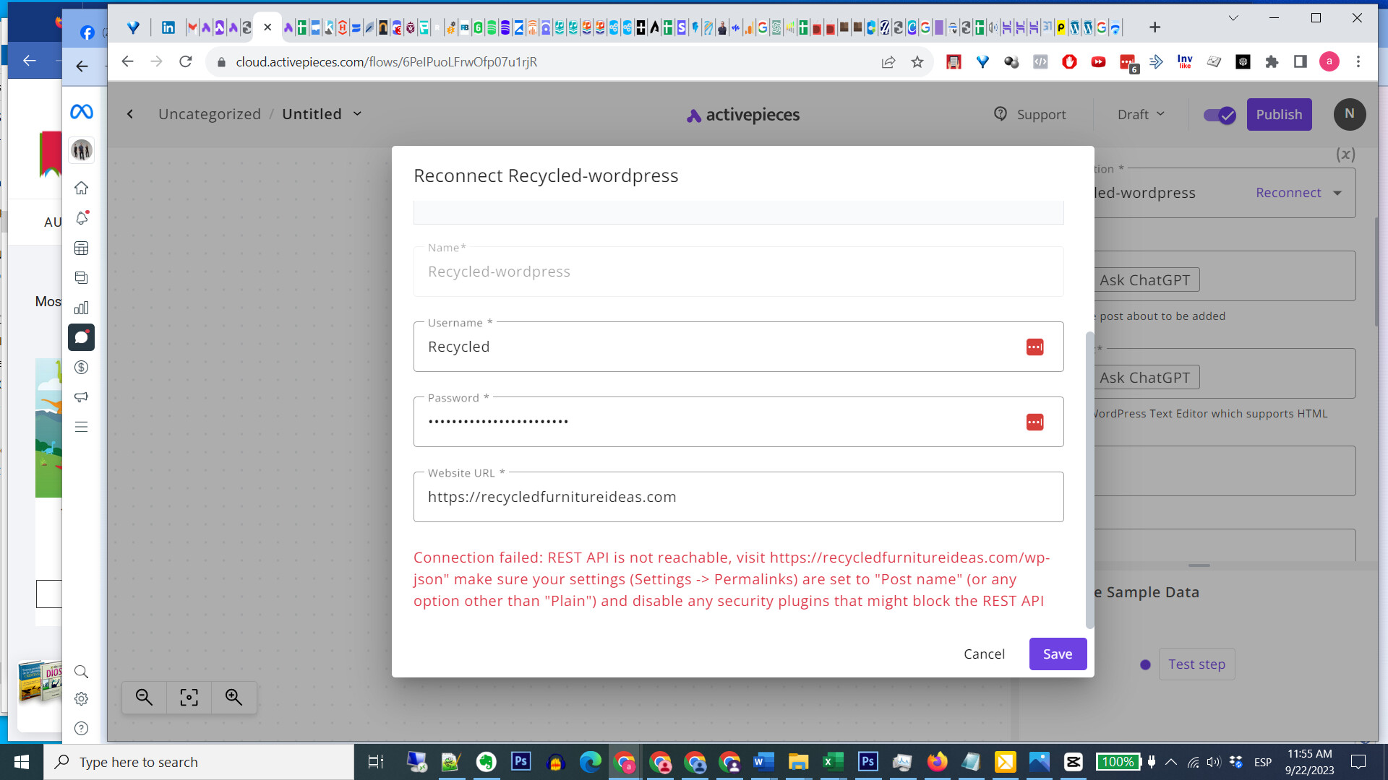This screenshot has width=1388, height=780.
Task: Open Firefox from the taskbar
Action: [937, 762]
